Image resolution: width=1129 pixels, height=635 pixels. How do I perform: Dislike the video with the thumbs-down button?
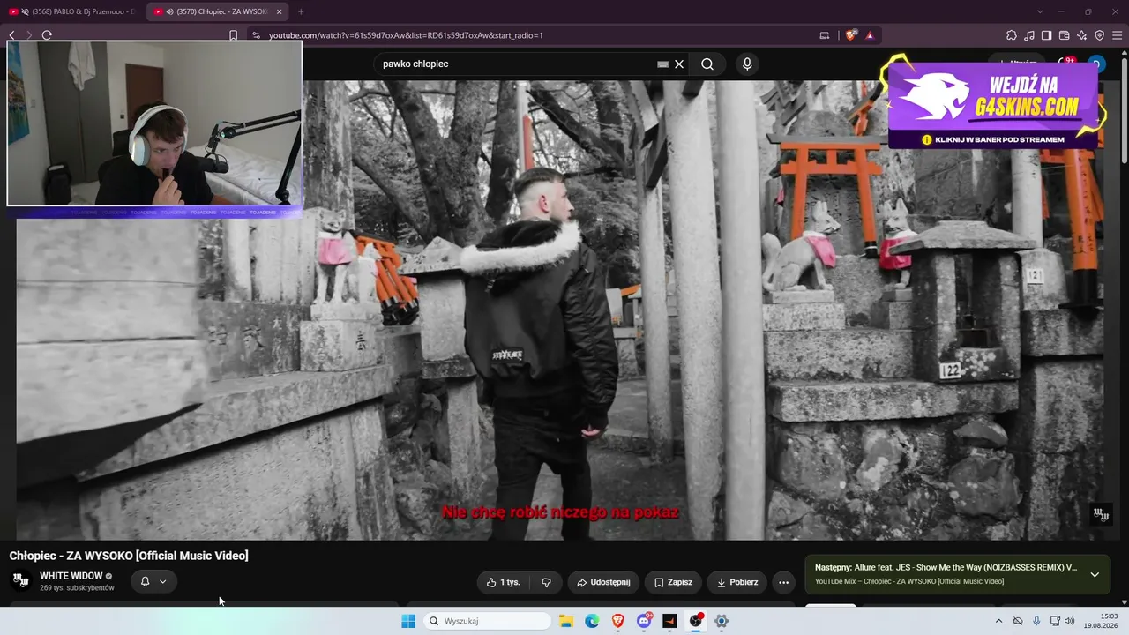click(546, 582)
